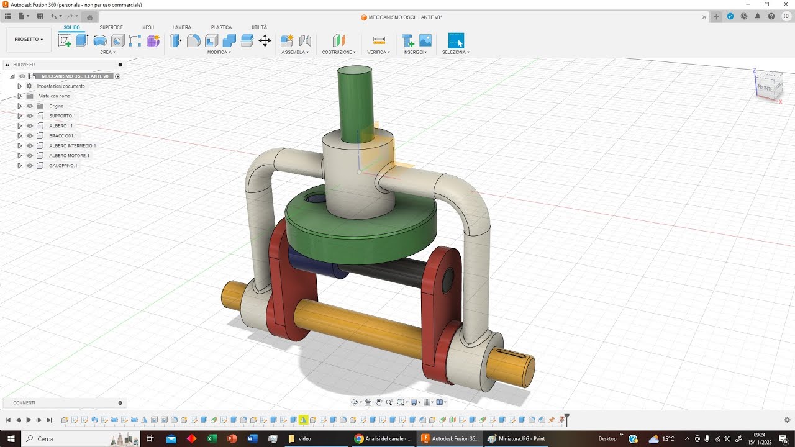Viewport: 795px width, 447px height.
Task: Expand the GALOPPINO:1 tree node
Action: point(19,166)
